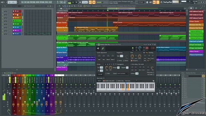The height and width of the screenshot is (116, 206).
Task: Switch to the Key tab in Tracking section
Action: 147,53
